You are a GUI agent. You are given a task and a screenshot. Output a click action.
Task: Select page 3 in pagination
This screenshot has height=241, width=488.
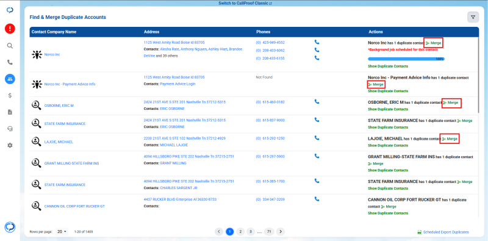tap(251, 232)
